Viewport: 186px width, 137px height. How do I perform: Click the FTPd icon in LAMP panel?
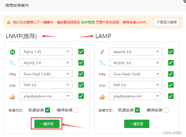102,74
